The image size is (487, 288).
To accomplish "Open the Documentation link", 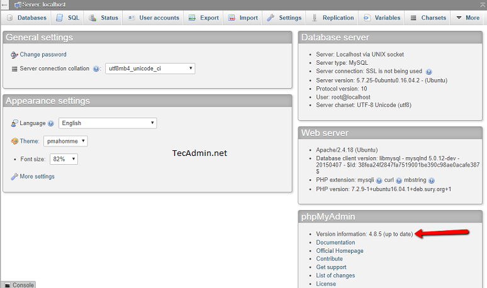I will tap(335, 242).
